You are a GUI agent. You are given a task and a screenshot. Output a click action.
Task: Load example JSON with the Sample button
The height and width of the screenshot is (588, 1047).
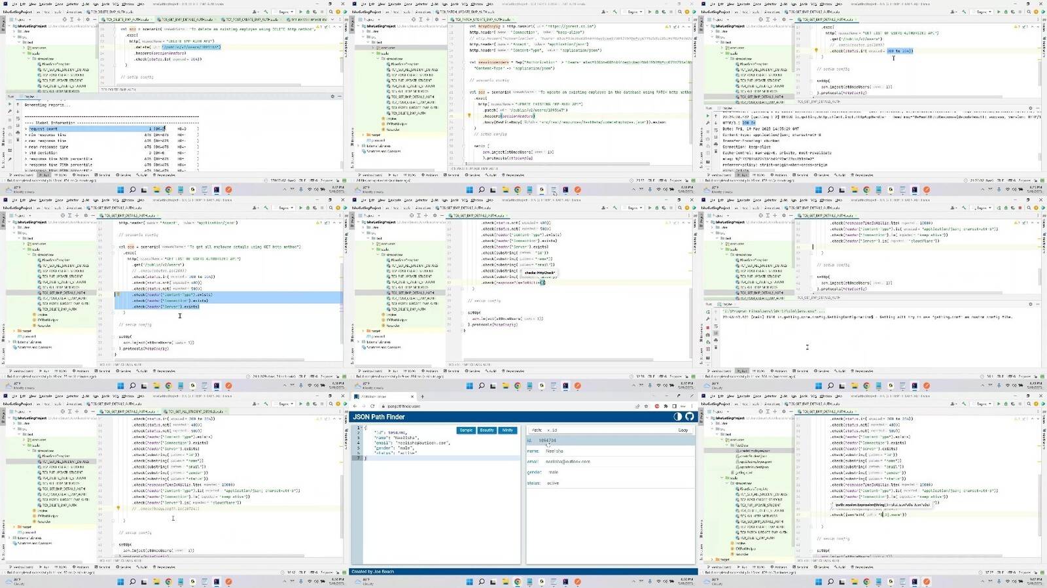pos(466,430)
